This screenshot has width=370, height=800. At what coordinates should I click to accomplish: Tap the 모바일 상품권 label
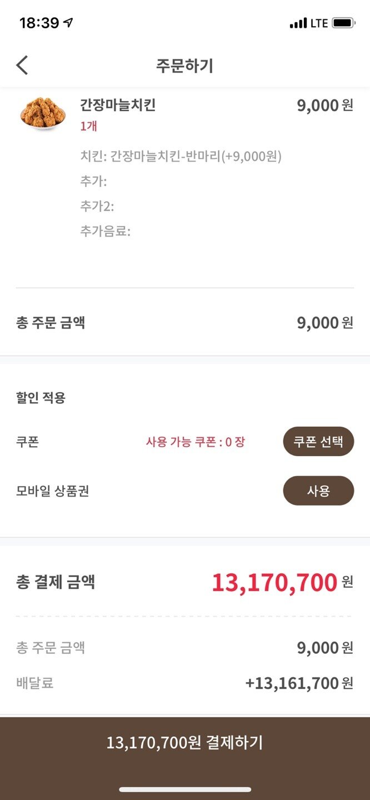(x=53, y=491)
